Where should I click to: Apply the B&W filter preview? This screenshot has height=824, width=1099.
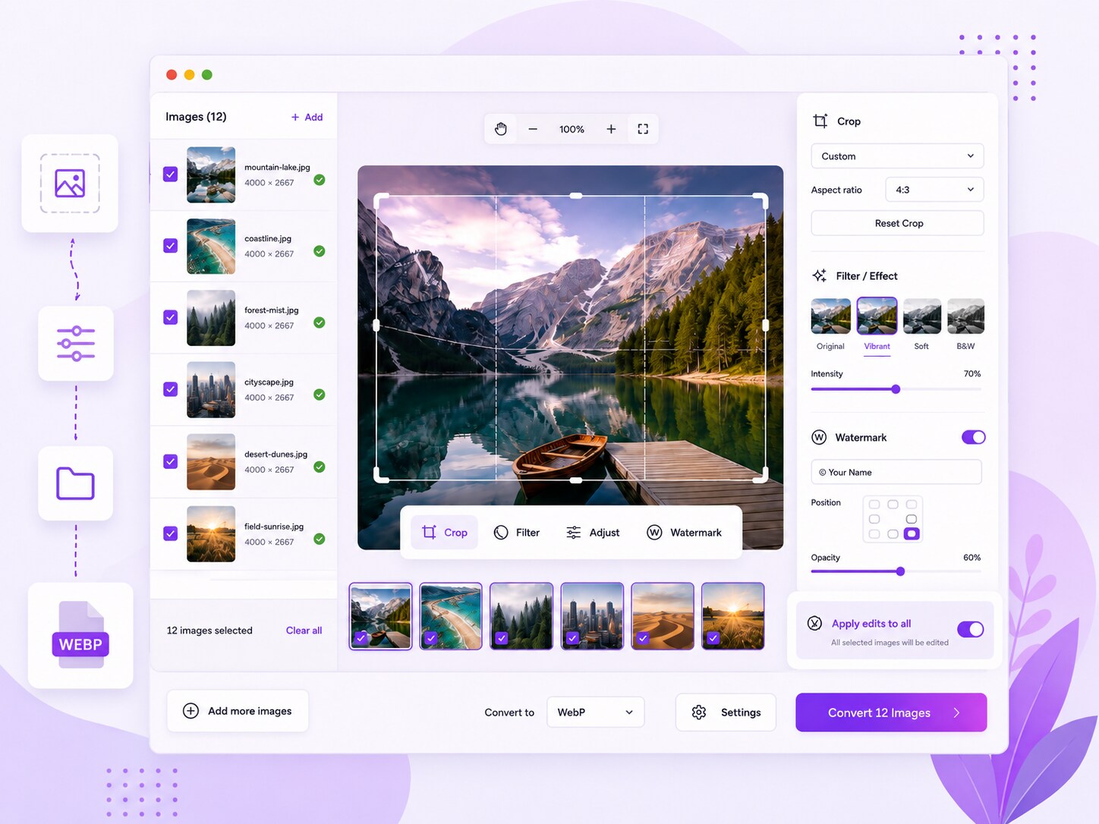pos(966,316)
